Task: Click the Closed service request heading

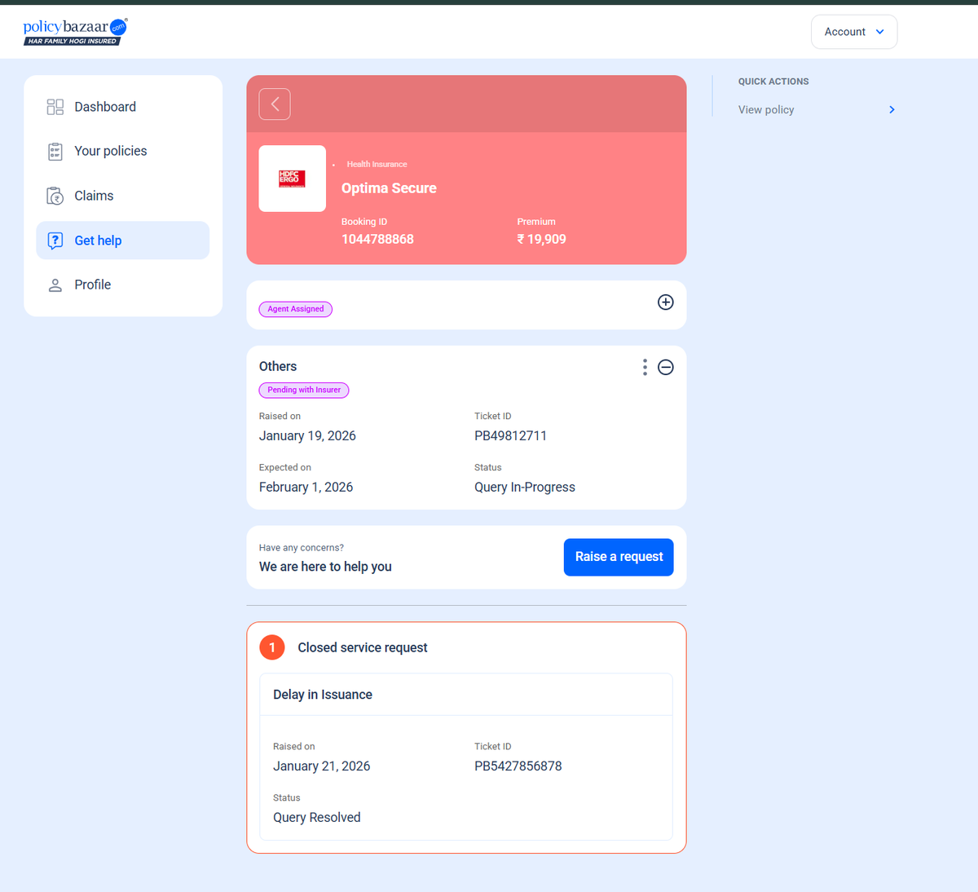Action: [x=363, y=647]
